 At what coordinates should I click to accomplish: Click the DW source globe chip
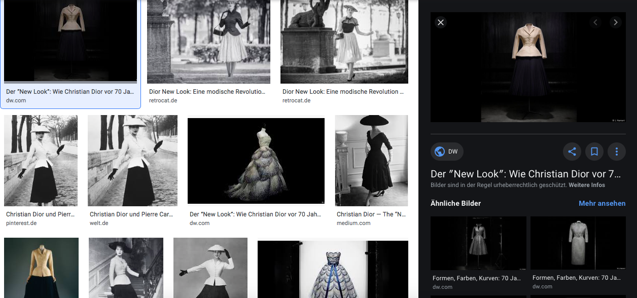coord(447,152)
